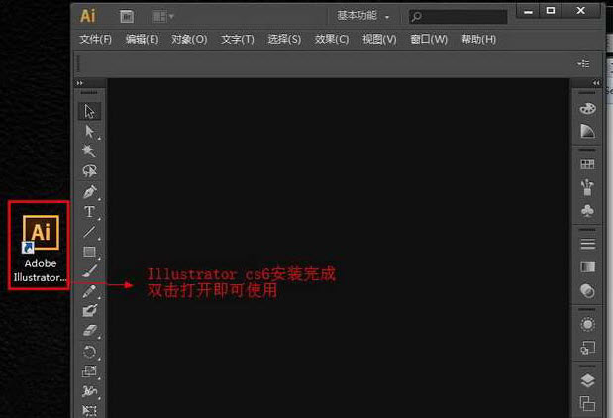
Task: Select the Rectangle tool
Action: pos(89,252)
